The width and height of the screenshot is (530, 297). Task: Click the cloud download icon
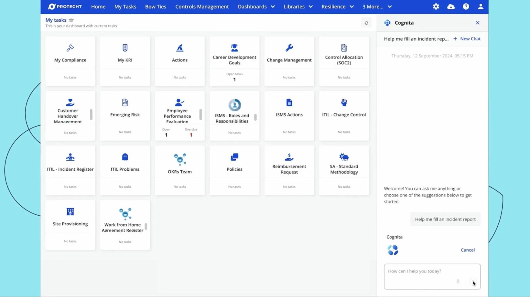(x=451, y=7)
